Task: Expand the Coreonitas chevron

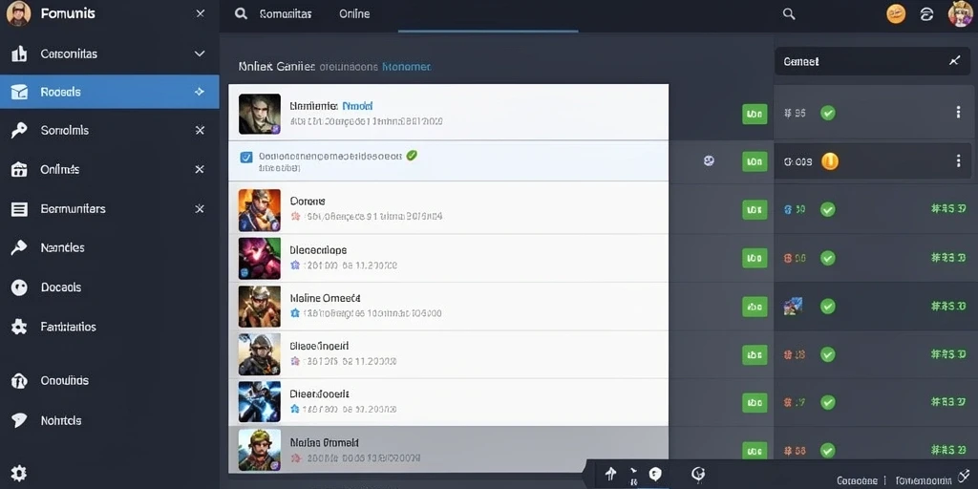Action: tap(200, 53)
